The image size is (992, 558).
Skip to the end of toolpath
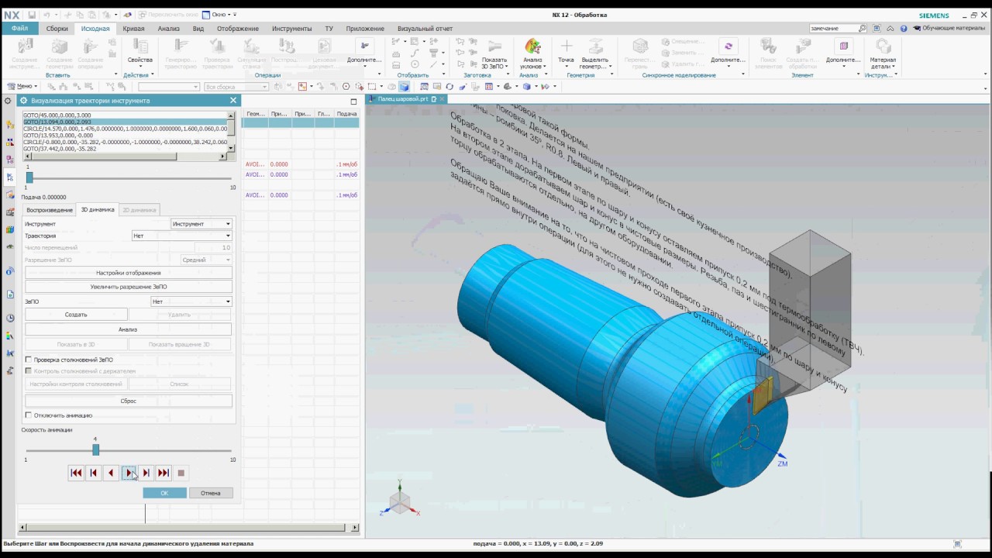164,473
